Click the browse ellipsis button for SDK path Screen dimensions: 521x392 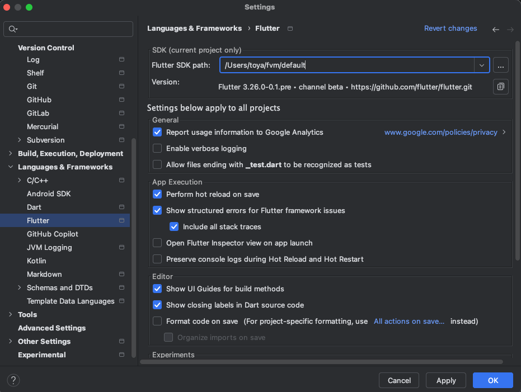[x=500, y=65]
